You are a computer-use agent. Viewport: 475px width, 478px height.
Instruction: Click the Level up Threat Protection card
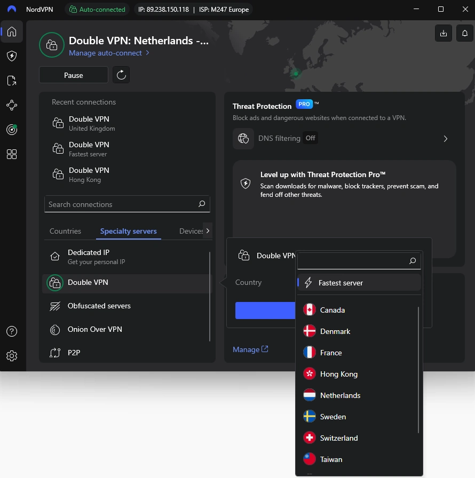pos(344,209)
